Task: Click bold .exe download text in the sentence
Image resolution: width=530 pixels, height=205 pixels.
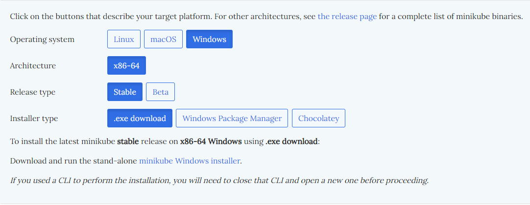Action: pos(291,141)
